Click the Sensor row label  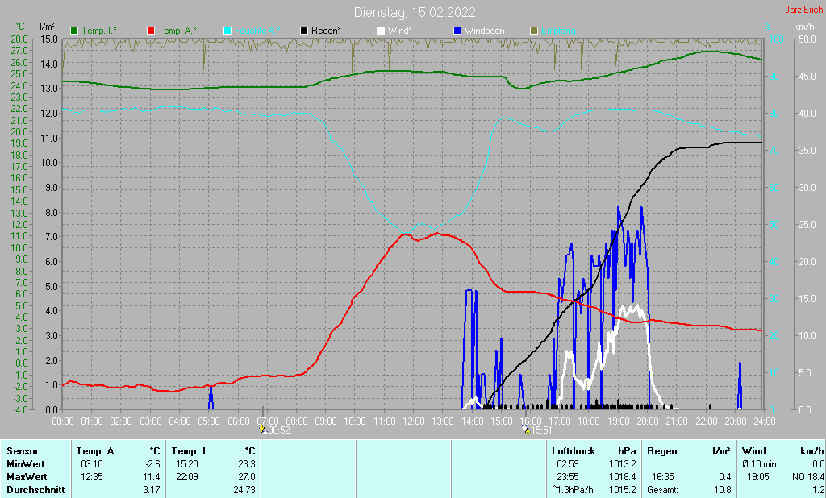[22, 451]
